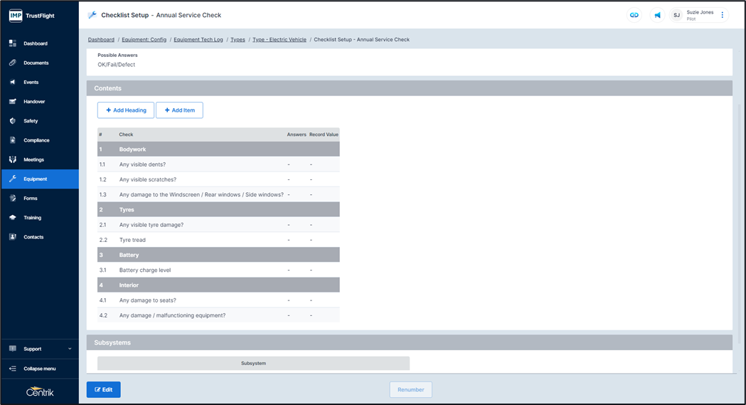Open Dashboard from the sidebar

[36, 43]
